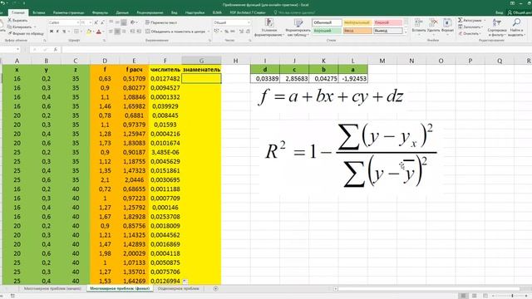Open the Вставка ribbon tab

[39, 12]
